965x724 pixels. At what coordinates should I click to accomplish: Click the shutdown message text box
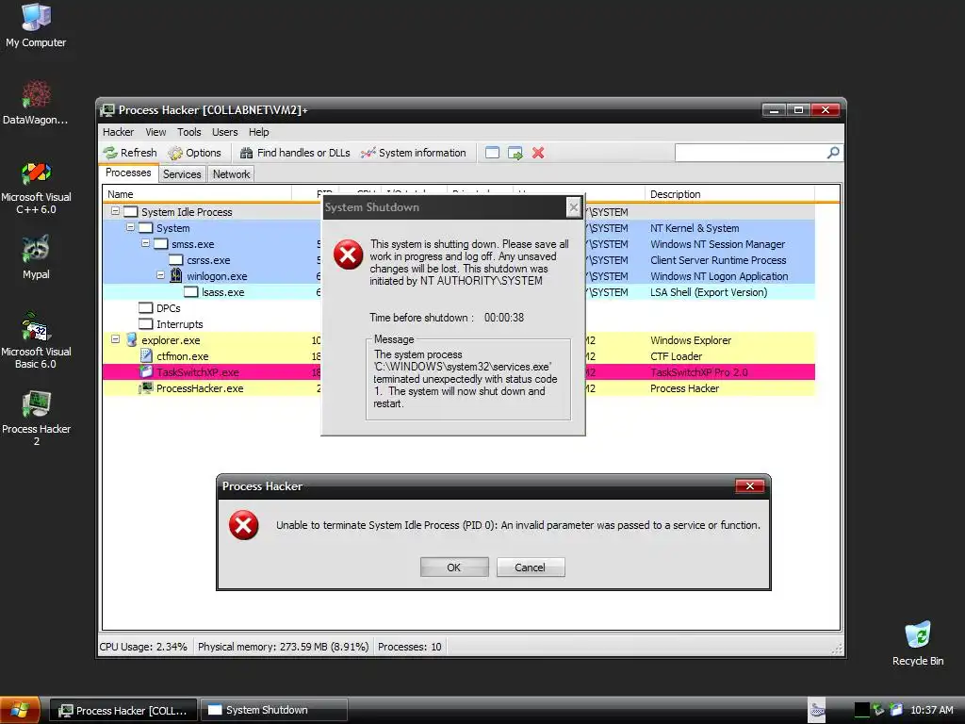coord(468,379)
